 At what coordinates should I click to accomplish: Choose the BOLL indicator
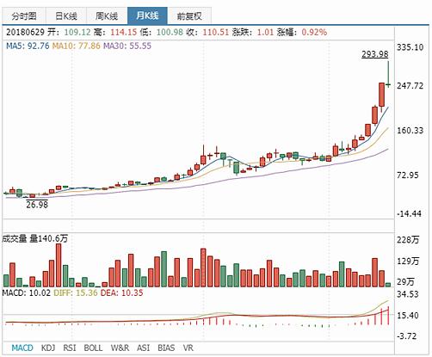click(x=93, y=348)
